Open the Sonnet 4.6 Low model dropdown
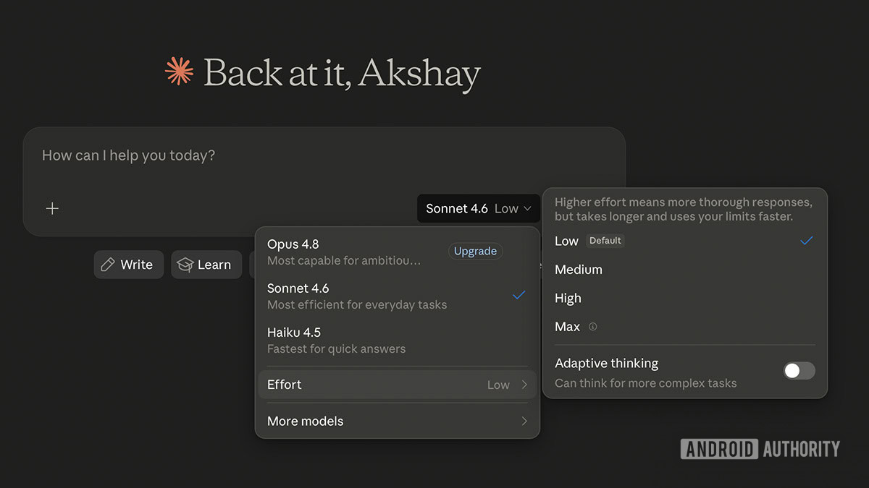This screenshot has width=869, height=488. click(479, 208)
